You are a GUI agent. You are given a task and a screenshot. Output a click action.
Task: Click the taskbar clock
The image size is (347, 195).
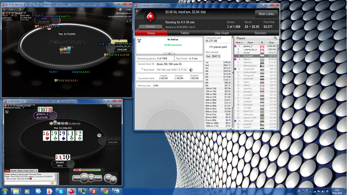337,191
